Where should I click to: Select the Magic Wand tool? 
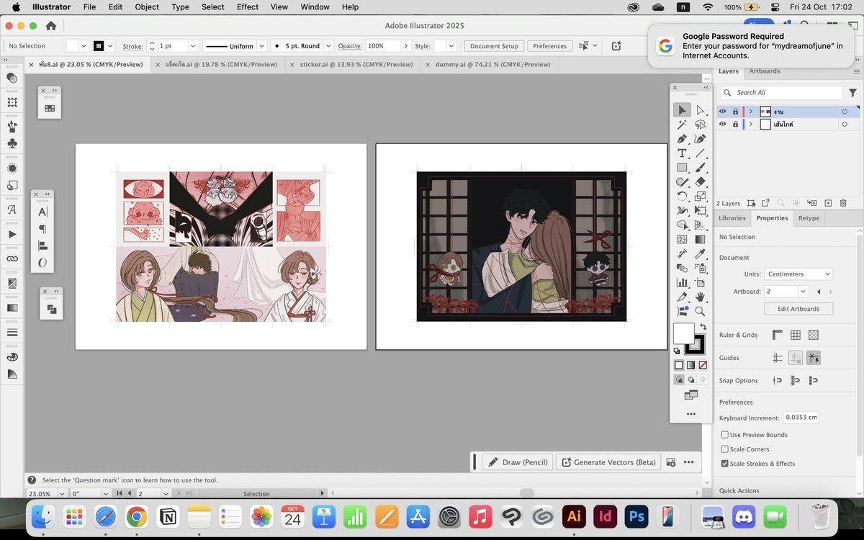tap(681, 125)
